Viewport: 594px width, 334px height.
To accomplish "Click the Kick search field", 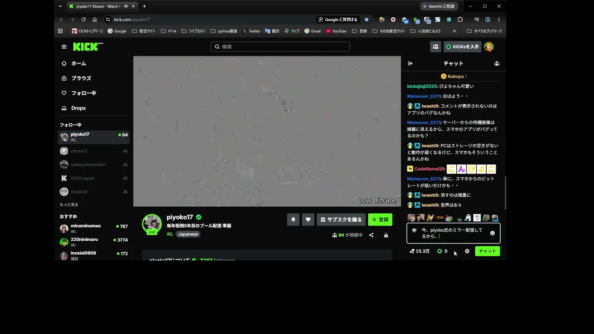I will tap(280, 47).
